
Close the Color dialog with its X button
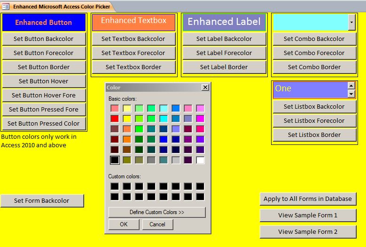point(205,88)
